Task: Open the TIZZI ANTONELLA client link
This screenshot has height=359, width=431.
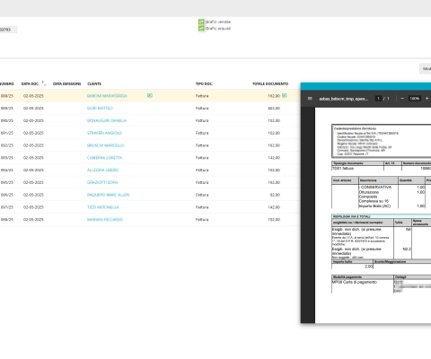Action: (x=102, y=207)
